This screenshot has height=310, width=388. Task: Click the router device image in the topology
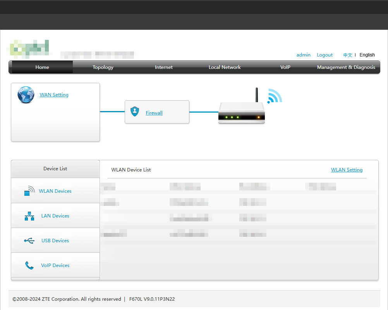(x=241, y=112)
